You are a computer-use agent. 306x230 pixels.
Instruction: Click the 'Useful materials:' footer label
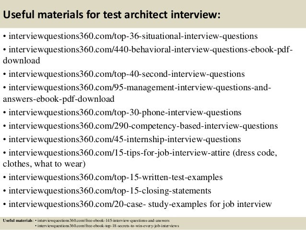[18, 220]
